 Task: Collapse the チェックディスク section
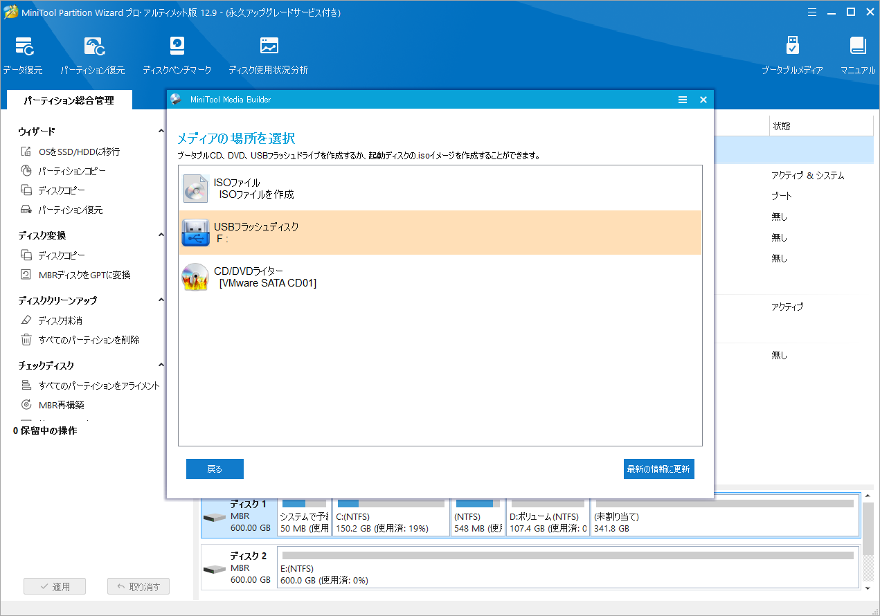161,365
